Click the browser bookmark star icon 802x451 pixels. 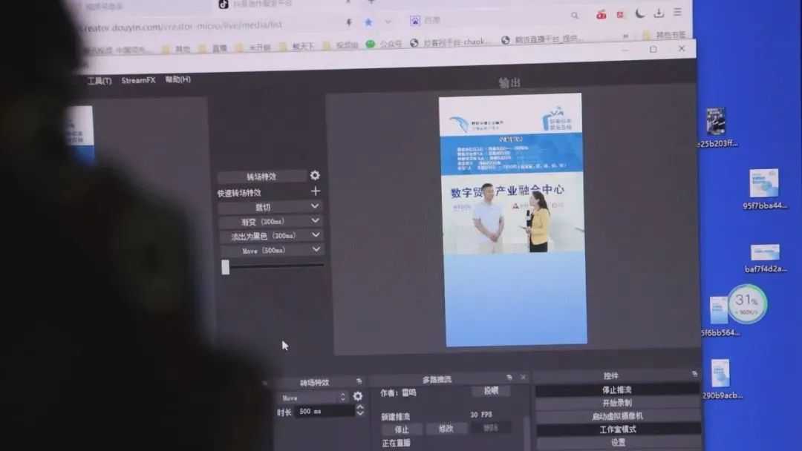point(368,22)
